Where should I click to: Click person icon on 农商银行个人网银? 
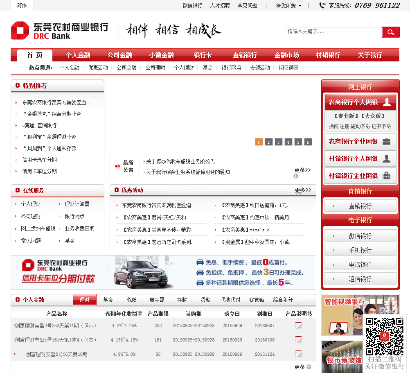[387, 102]
